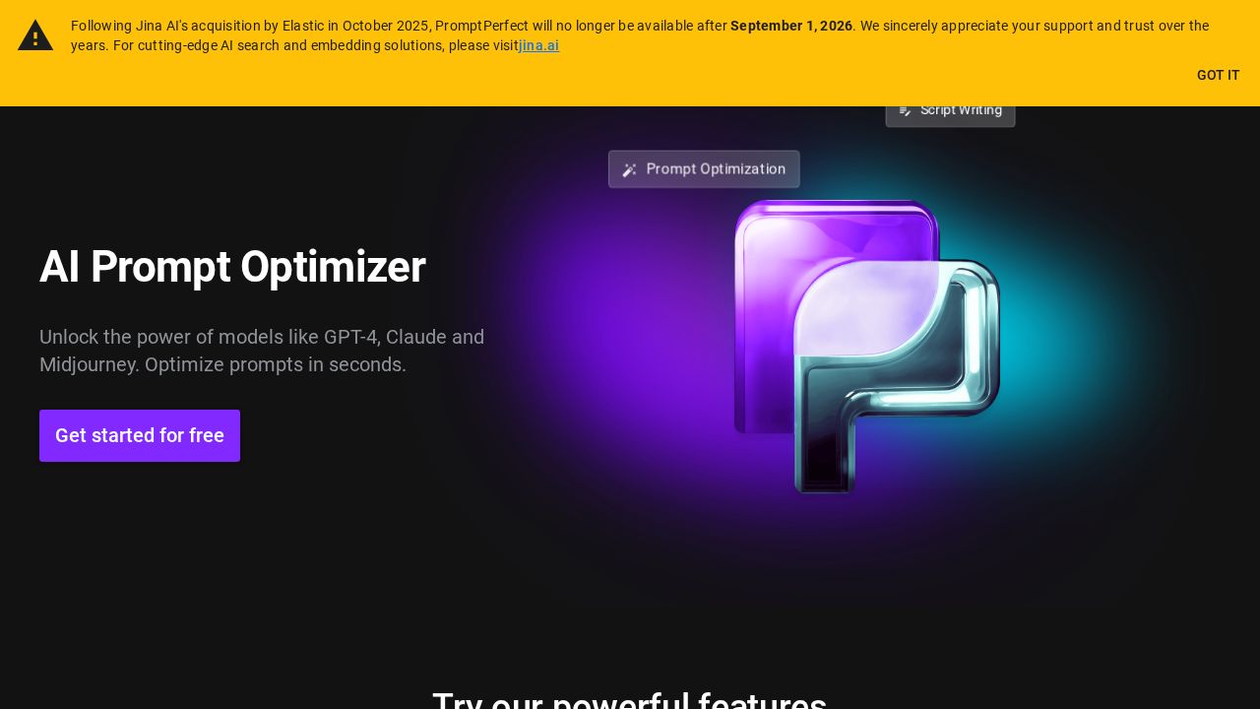Click Get started for free button
This screenshot has height=709, width=1260.
tap(140, 435)
